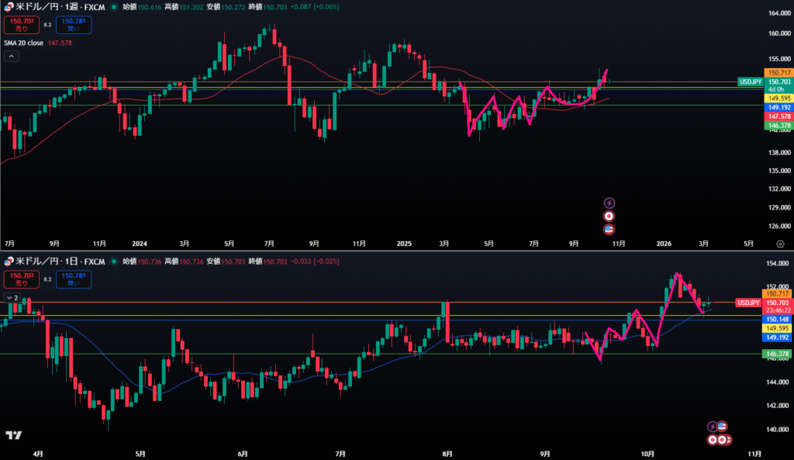Viewport: 794px width, 460px height.
Task: Open the daily chart's USD/JPY symbol title
Action: tap(59, 262)
